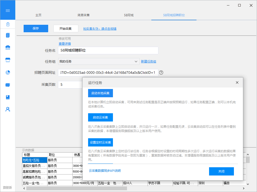Click the 开始采集 button
The height and width of the screenshot is (192, 257).
coord(66,28)
